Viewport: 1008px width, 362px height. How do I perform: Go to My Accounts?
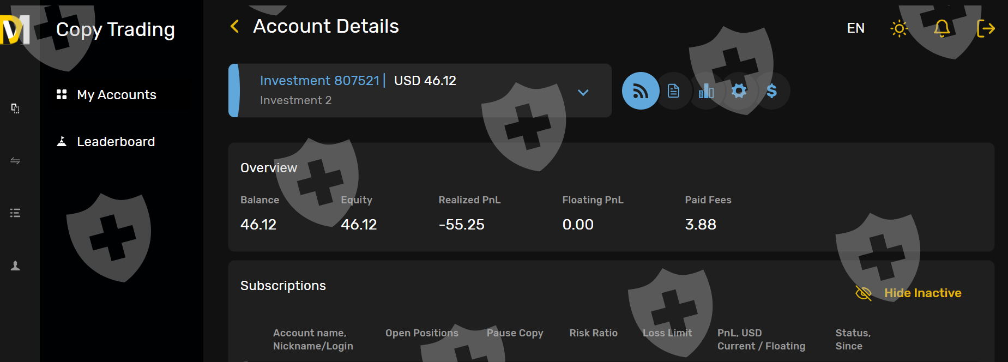click(x=116, y=95)
